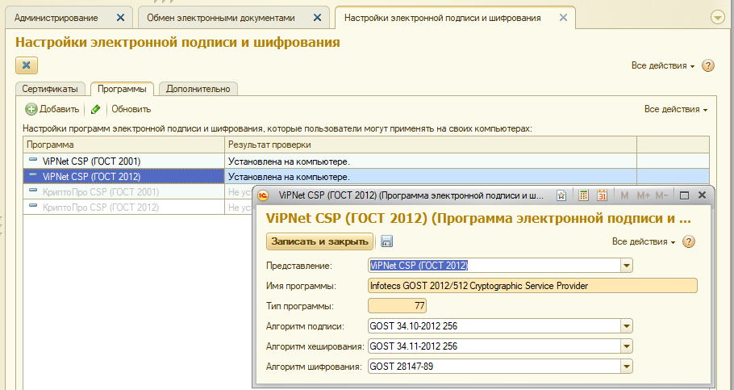The width and height of the screenshot is (734, 390).
Task: Click the Добавить button
Action: click(52, 109)
